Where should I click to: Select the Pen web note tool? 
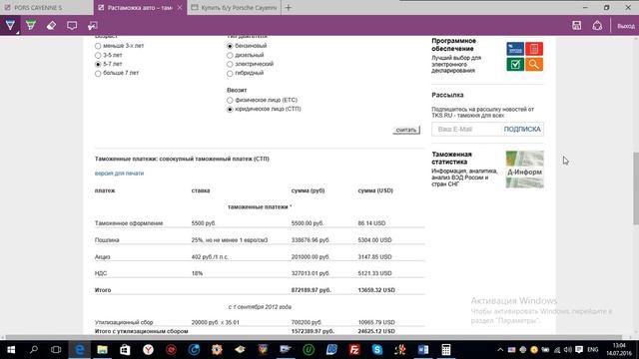(x=10, y=25)
